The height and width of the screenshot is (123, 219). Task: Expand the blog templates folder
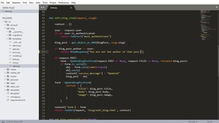pos(7,39)
